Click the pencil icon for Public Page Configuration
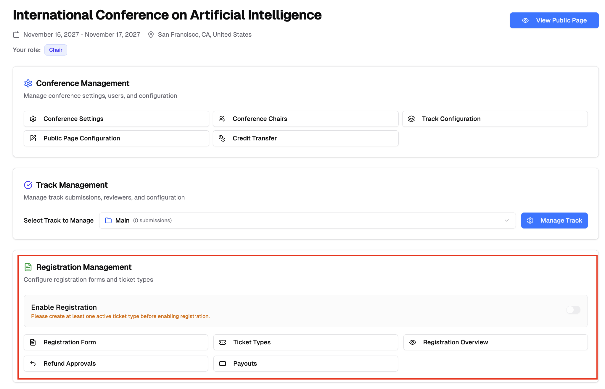Viewport: 605px width, 389px height. pyautogui.click(x=33, y=138)
